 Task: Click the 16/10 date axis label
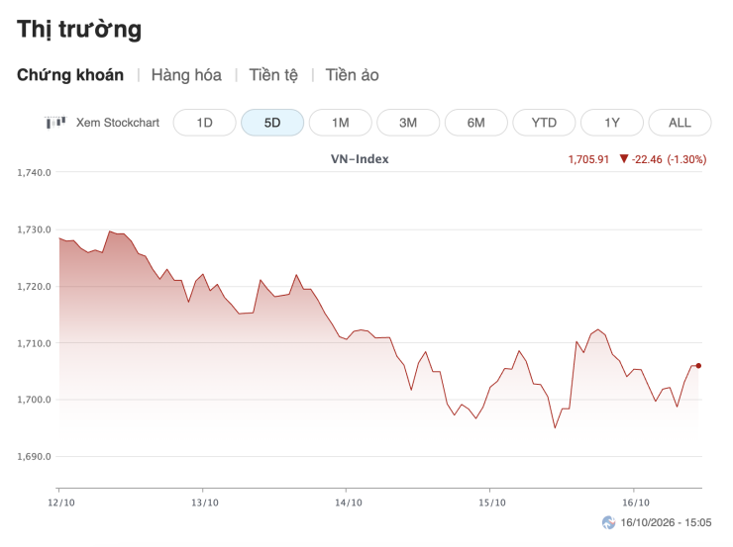(636, 502)
